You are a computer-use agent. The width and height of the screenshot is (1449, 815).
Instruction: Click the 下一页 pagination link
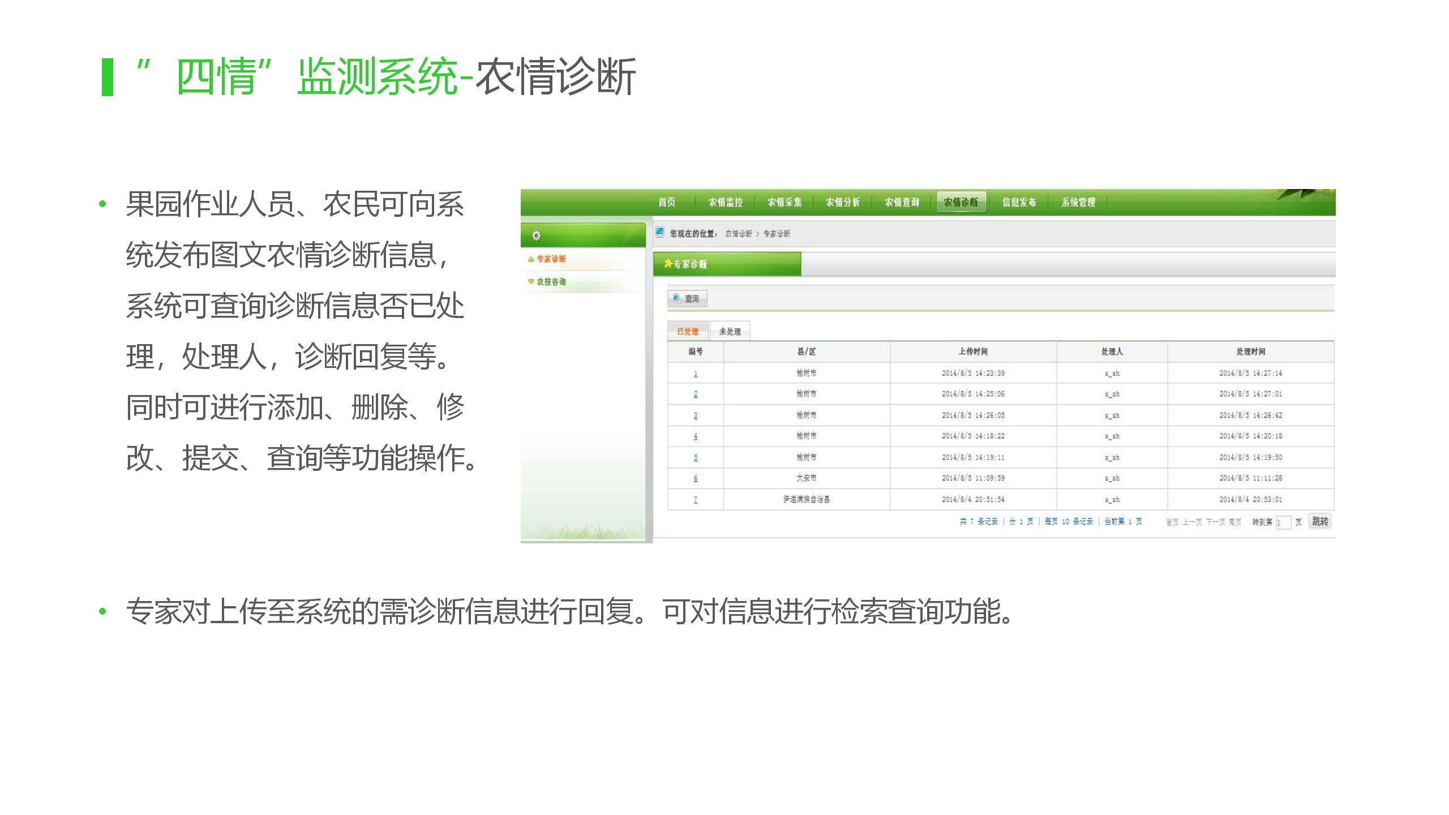point(1215,522)
